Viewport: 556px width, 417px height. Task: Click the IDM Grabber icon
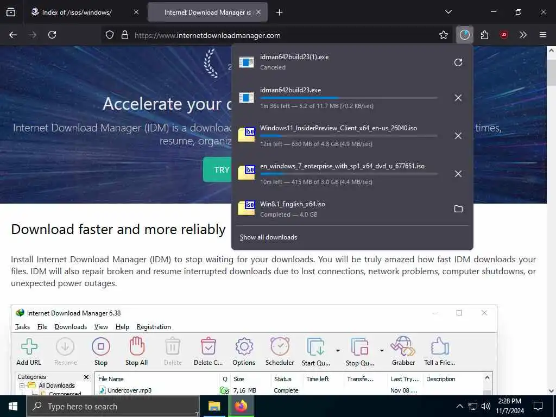403,351
